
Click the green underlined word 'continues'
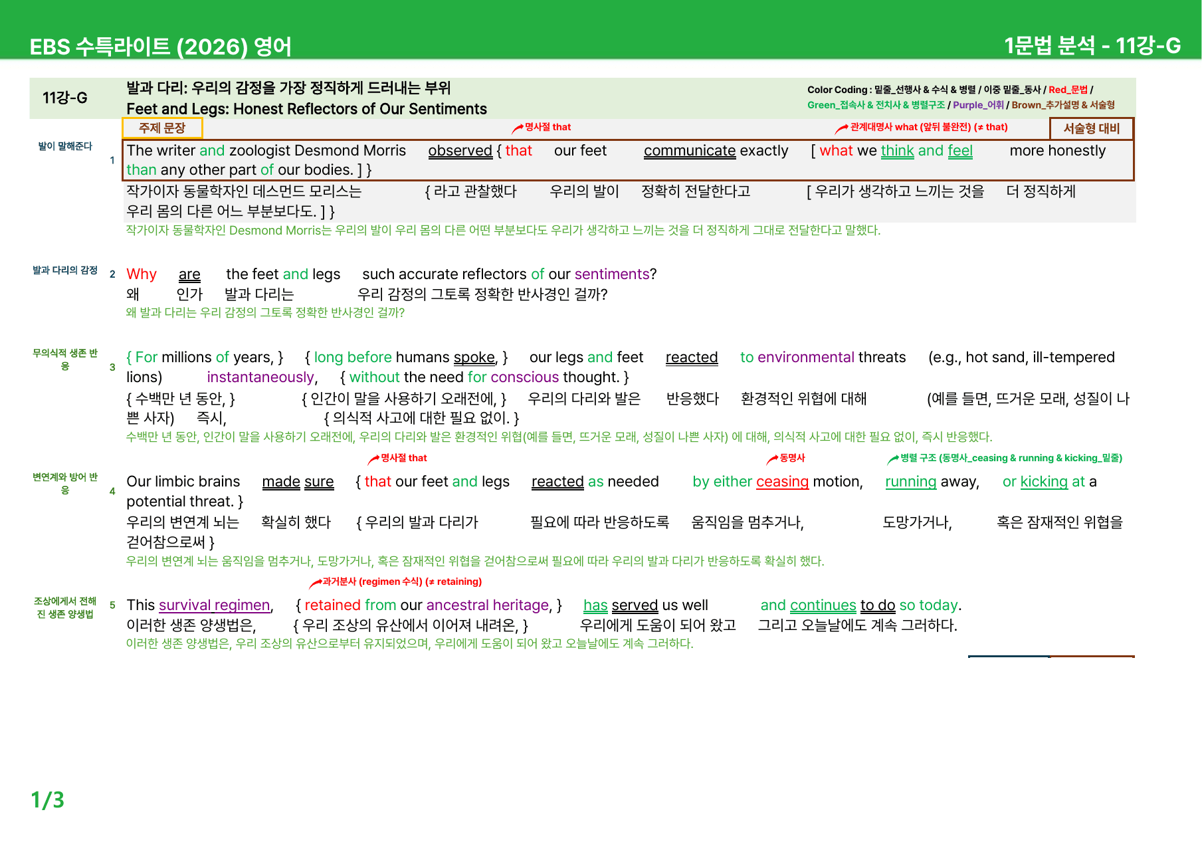(x=823, y=605)
